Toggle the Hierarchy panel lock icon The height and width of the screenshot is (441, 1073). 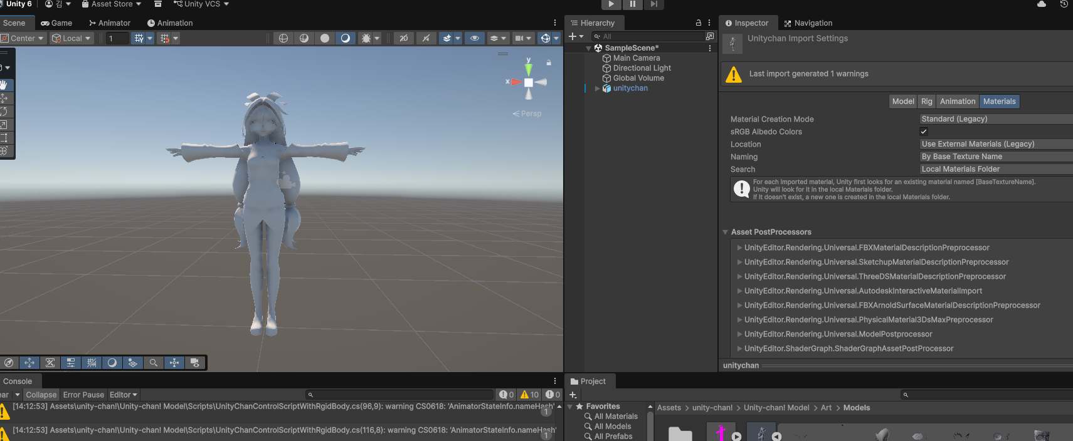[698, 23]
